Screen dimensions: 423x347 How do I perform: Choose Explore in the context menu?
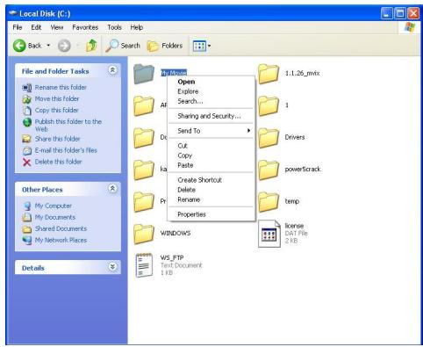[x=211, y=91]
